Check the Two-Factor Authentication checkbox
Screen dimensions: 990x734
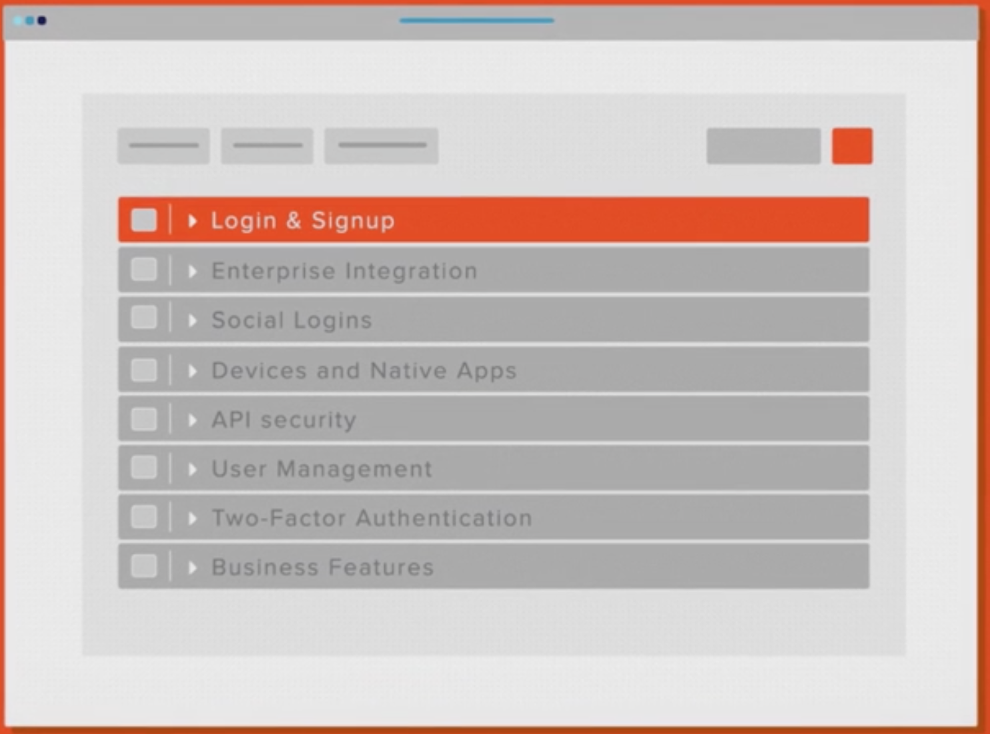(144, 517)
